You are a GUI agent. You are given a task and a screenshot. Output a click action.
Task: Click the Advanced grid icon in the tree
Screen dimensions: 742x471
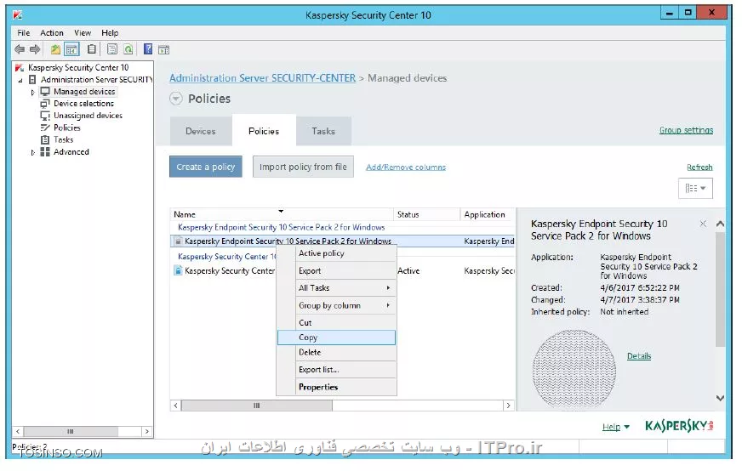pos(45,152)
